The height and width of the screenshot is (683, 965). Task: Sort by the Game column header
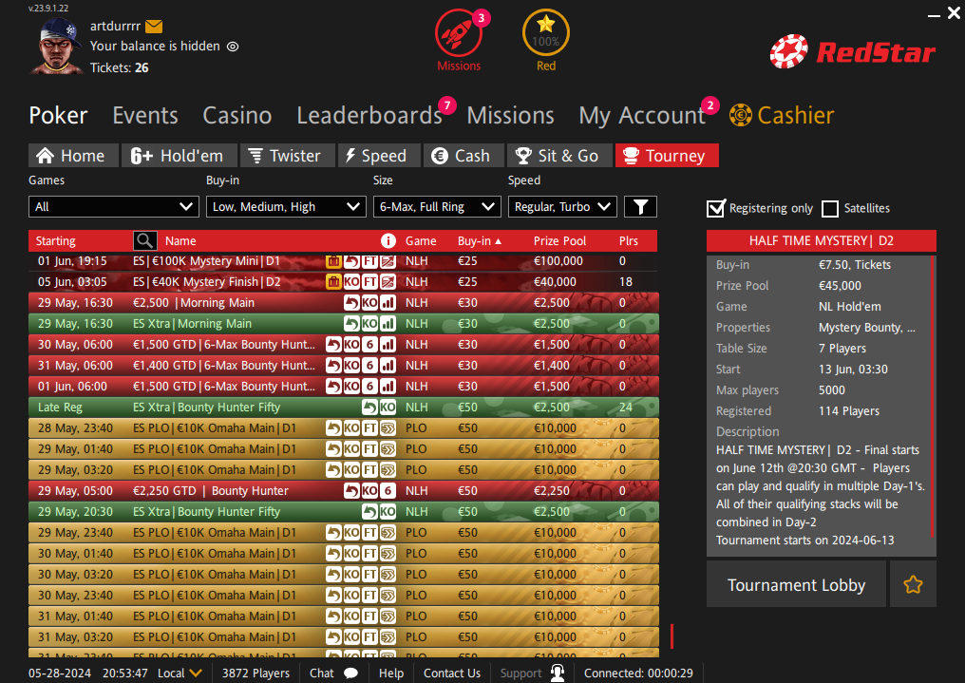421,241
